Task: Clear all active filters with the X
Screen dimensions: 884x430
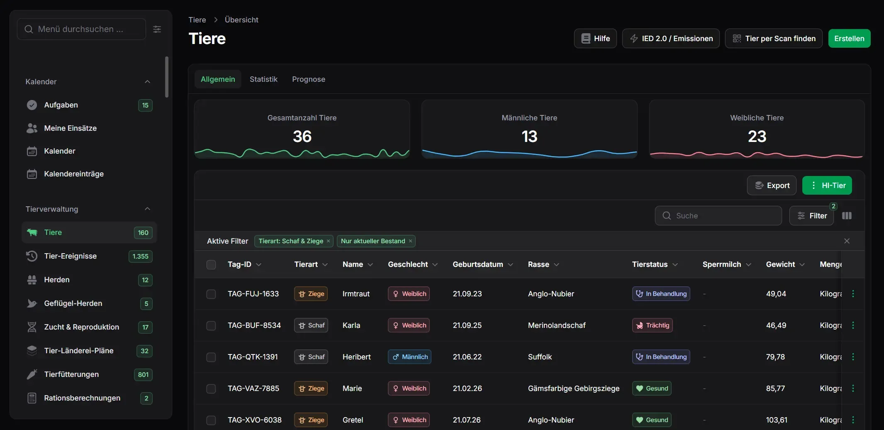Action: pos(847,241)
